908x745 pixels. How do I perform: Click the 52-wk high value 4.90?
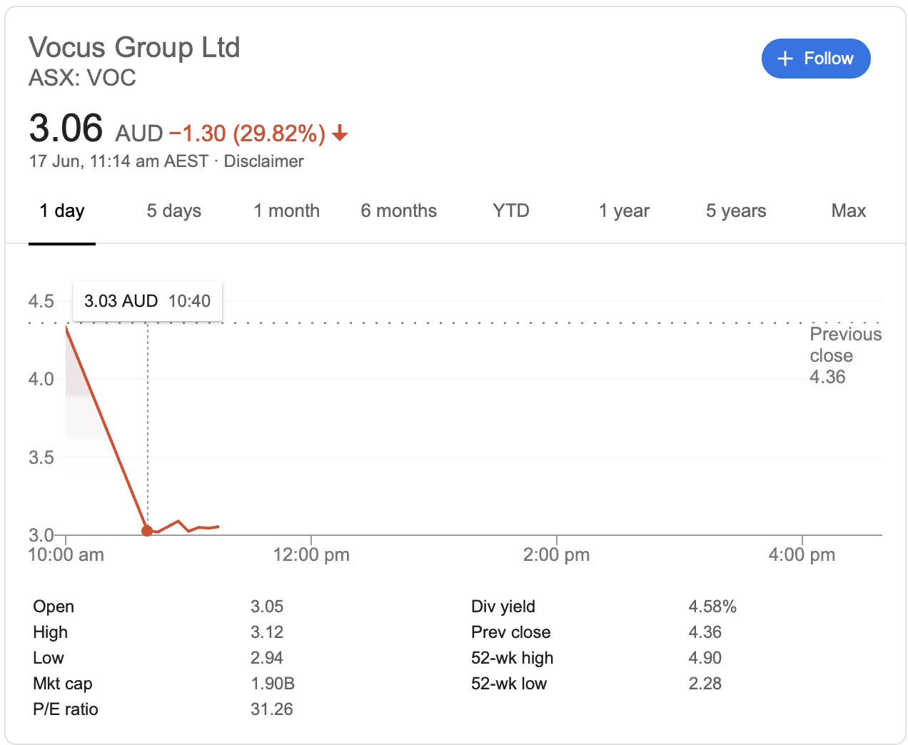[705, 657]
